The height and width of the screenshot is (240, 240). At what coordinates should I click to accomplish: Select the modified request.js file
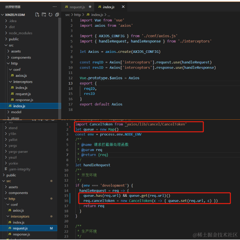coord(28,228)
